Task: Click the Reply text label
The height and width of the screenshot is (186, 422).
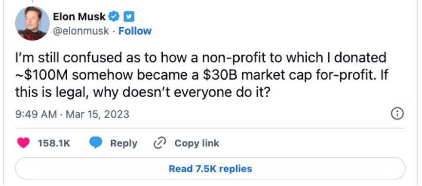Action: tap(124, 143)
